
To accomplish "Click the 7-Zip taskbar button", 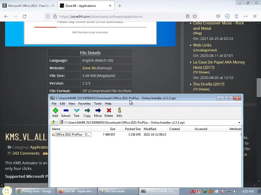I will [x=159, y=191].
